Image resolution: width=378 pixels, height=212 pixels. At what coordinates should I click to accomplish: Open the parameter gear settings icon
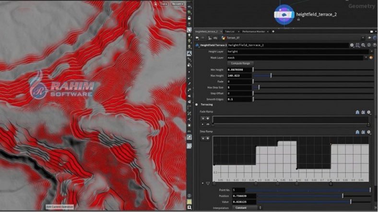[x=352, y=45]
